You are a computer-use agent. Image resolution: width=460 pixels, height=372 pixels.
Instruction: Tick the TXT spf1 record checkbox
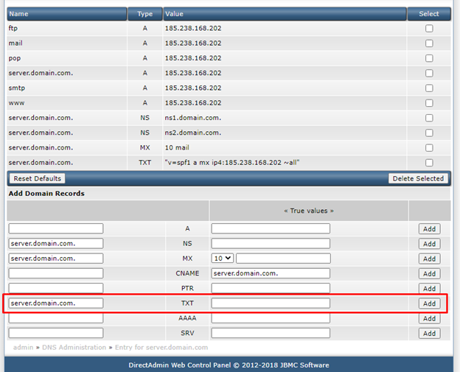(x=429, y=163)
